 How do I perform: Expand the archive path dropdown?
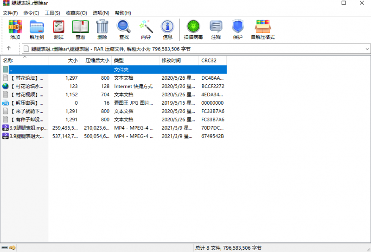(367, 49)
